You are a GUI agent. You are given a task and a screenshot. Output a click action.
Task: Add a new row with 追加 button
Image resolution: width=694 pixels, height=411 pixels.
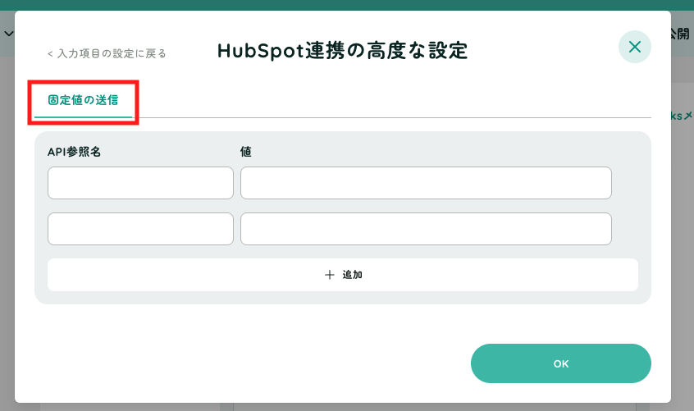coord(343,275)
